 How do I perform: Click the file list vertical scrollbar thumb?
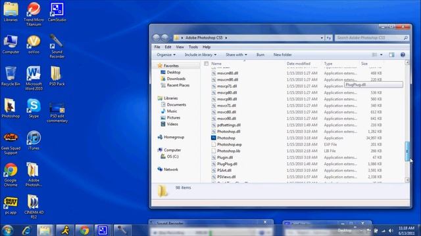pyautogui.click(x=407, y=151)
